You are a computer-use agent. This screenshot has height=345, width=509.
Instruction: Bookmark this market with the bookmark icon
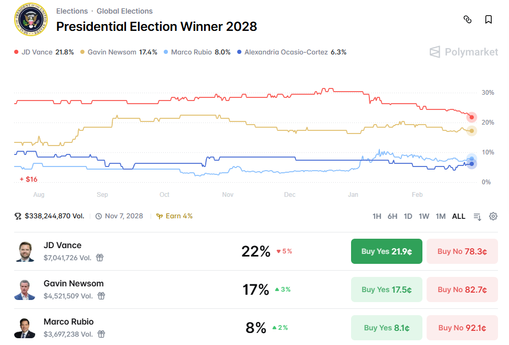[489, 19]
